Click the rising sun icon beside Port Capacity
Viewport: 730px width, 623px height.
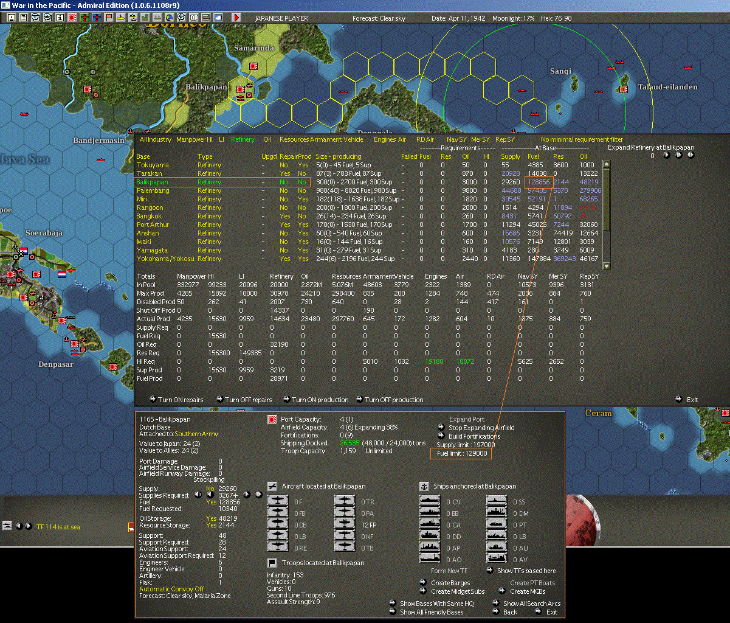(272, 419)
